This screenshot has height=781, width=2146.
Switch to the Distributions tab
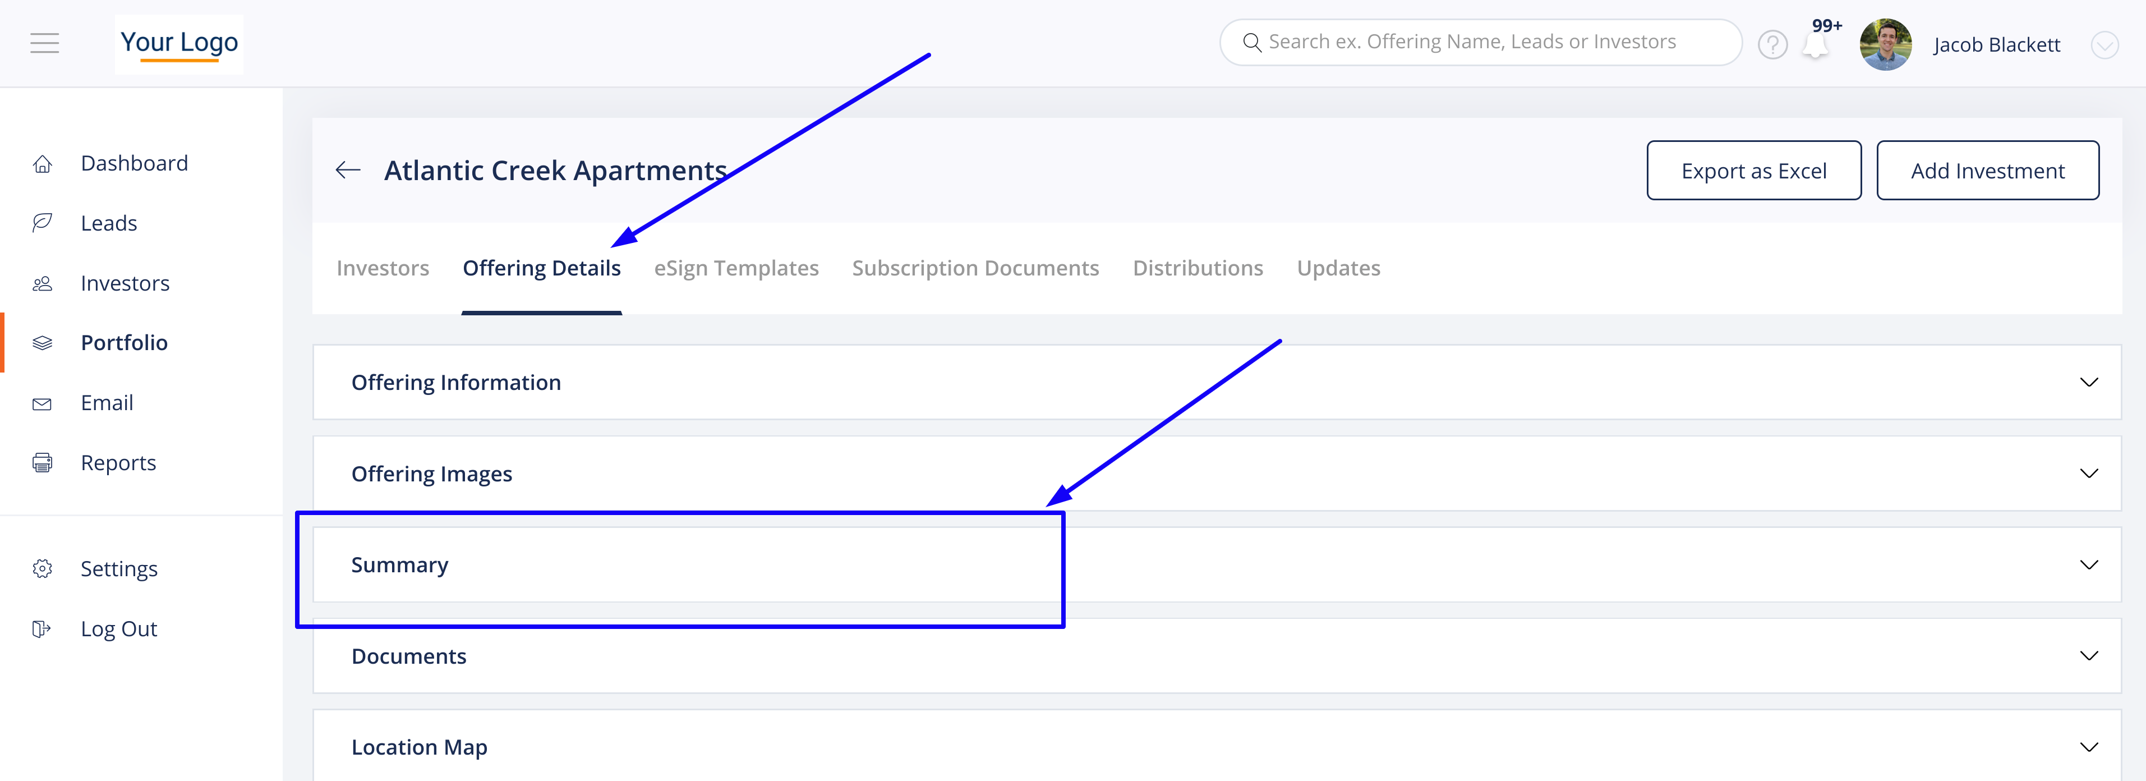coord(1197,268)
